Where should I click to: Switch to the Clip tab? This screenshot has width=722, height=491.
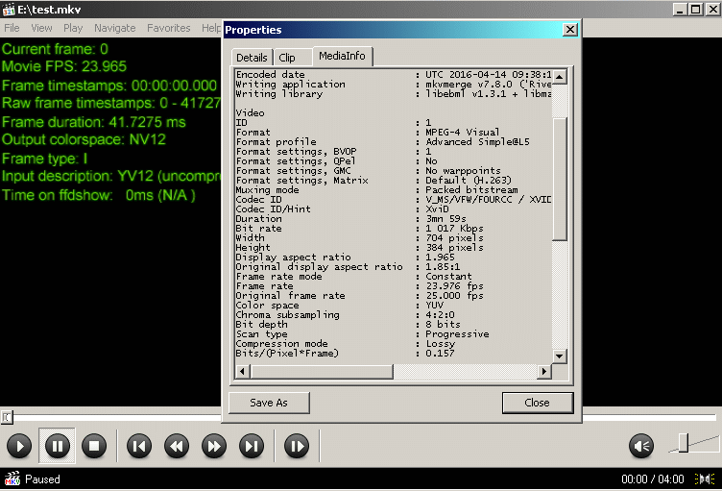(287, 58)
